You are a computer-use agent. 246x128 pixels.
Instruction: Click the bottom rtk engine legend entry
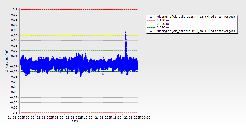pos(191,31)
